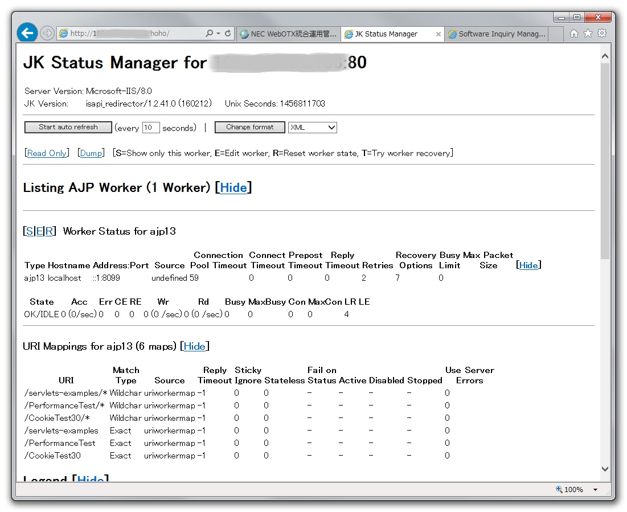Hide the Listing AJP Worker section
The image size is (627, 512).
tap(233, 188)
